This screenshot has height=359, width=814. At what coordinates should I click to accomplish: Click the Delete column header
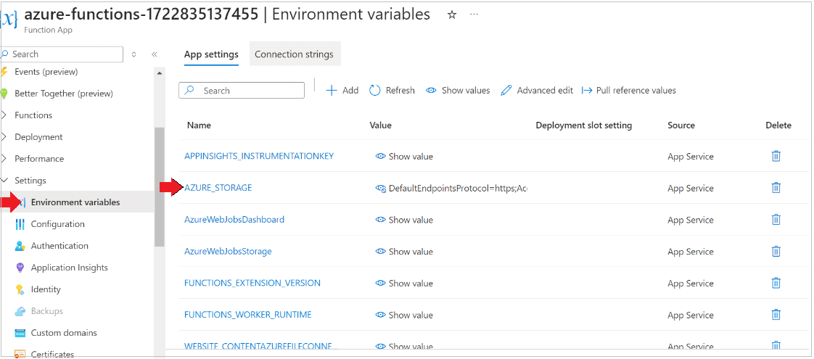[x=778, y=125]
